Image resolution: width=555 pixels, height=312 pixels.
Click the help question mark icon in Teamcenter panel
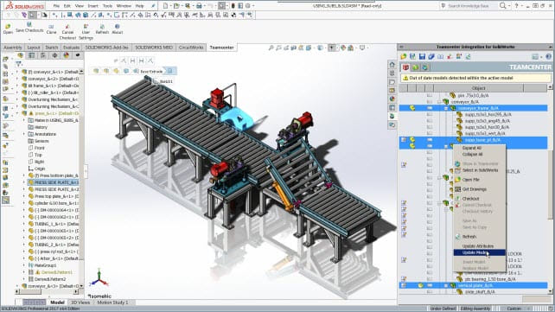[x=548, y=56]
